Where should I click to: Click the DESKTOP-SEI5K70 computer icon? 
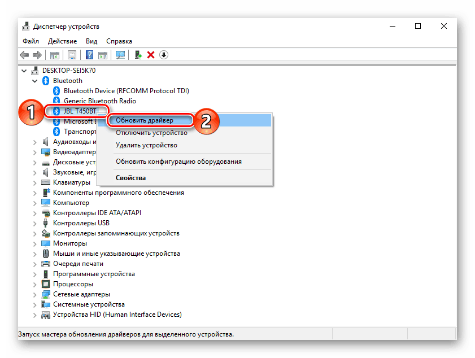[x=35, y=70]
